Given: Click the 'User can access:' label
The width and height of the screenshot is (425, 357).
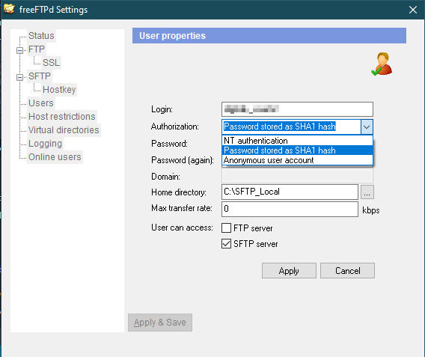Looking at the screenshot, I should (x=182, y=228).
